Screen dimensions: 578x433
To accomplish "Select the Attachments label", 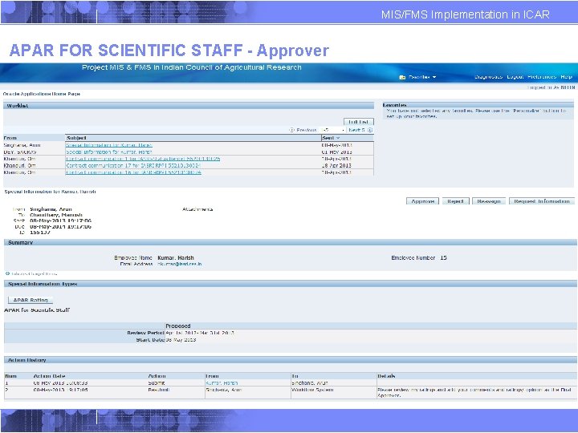I will coord(197,209).
